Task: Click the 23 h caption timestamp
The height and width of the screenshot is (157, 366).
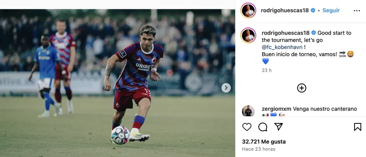Action: [267, 70]
